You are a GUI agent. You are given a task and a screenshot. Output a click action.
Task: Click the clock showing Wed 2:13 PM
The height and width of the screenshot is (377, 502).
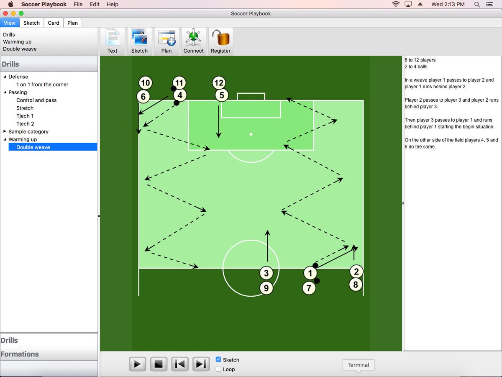coord(448,4)
